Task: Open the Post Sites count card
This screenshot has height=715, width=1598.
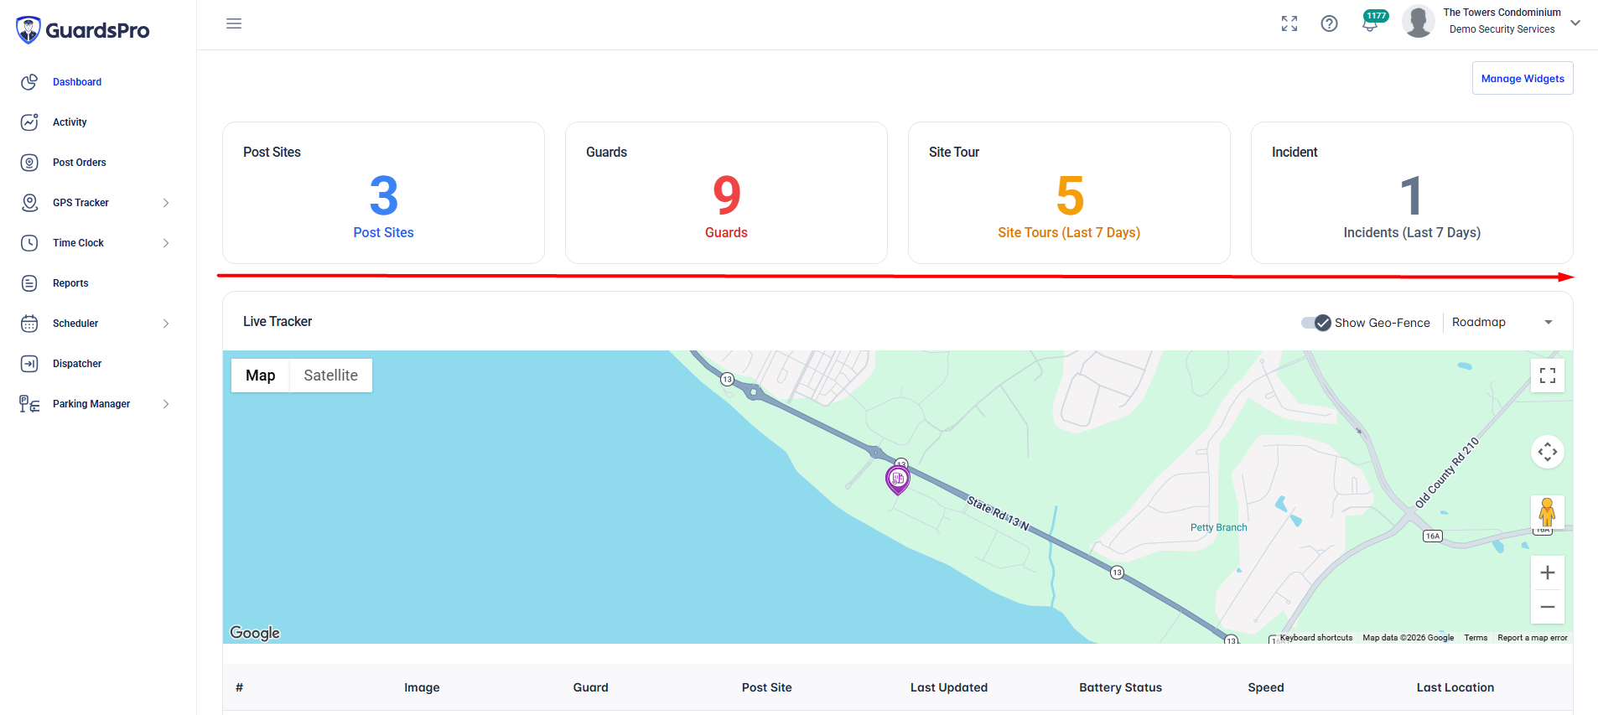Action: coord(383,193)
